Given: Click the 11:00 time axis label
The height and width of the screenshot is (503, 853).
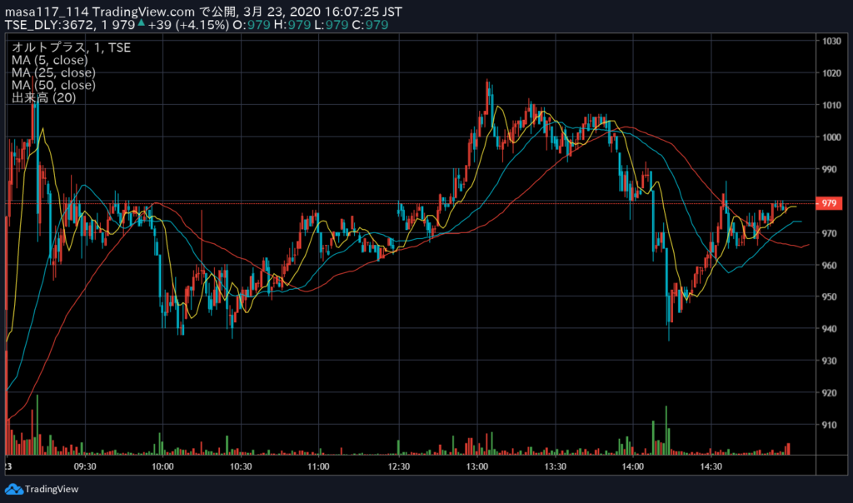Looking at the screenshot, I should 318,466.
